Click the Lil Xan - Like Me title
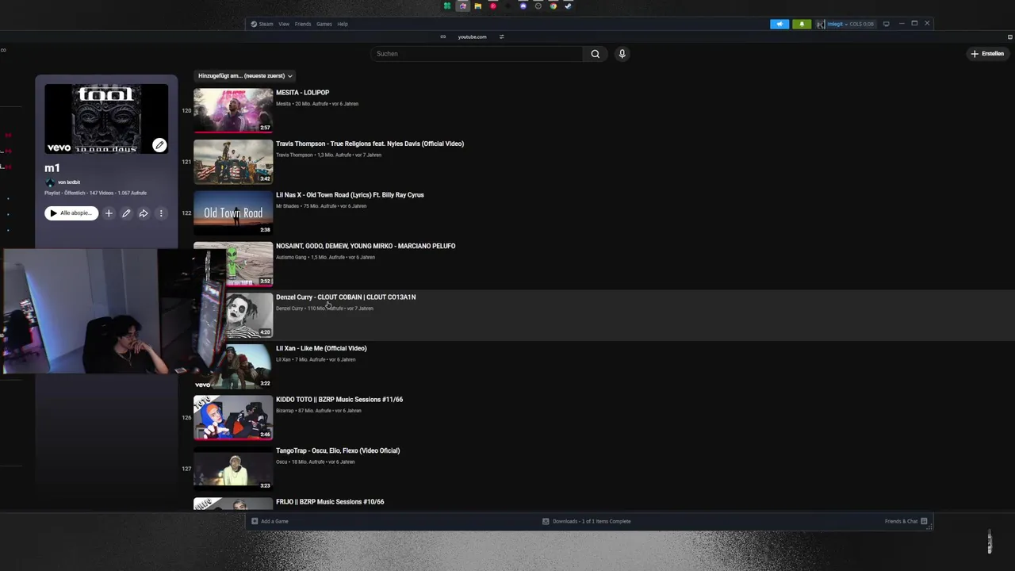Image resolution: width=1015 pixels, height=571 pixels. tap(321, 348)
